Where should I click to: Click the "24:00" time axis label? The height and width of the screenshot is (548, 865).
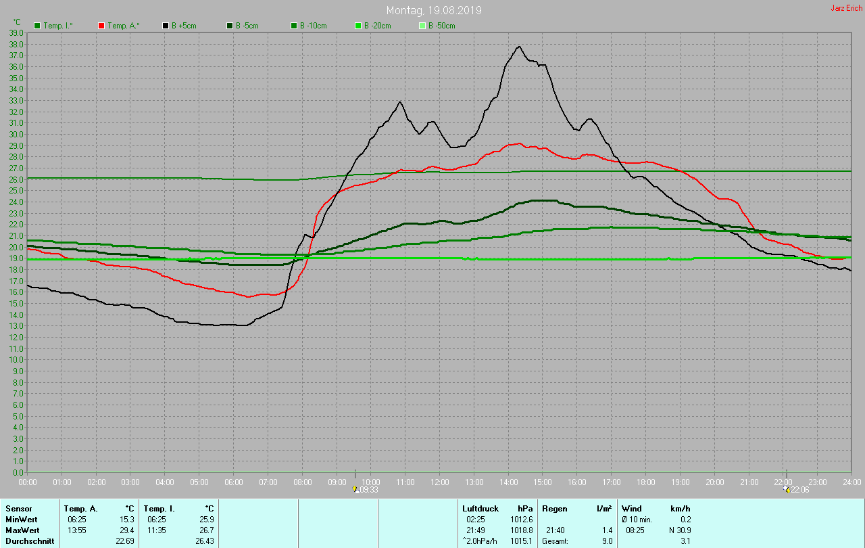point(852,482)
